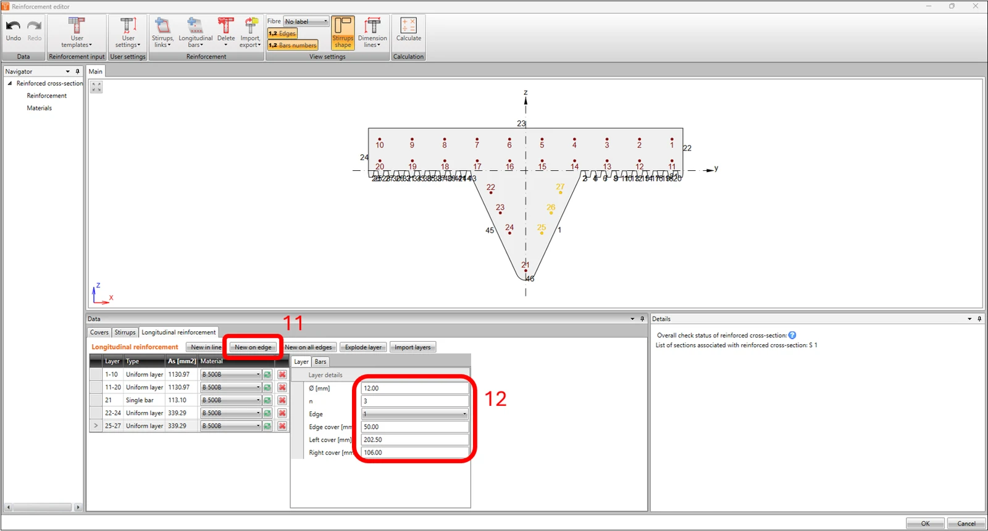Open material dropdown for layer 21
The width and height of the screenshot is (988, 531).
click(x=231, y=401)
